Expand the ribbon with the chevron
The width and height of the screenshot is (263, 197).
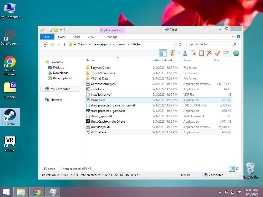pos(233,36)
